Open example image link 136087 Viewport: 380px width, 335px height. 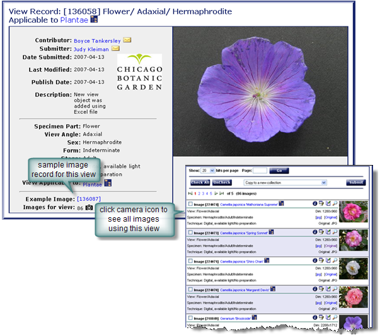click(x=84, y=199)
